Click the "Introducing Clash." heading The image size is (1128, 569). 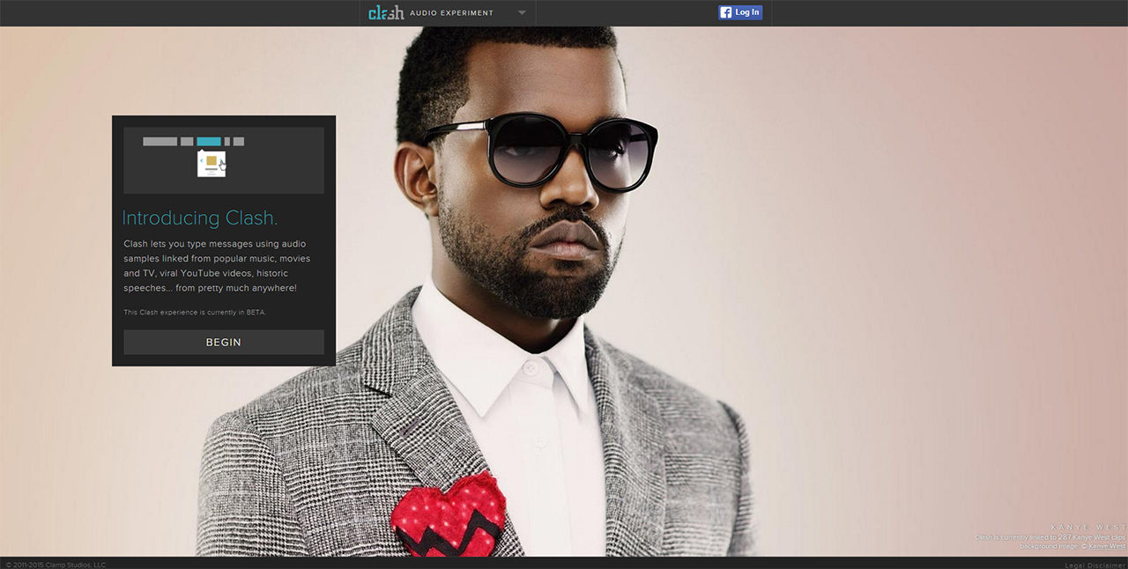point(200,218)
